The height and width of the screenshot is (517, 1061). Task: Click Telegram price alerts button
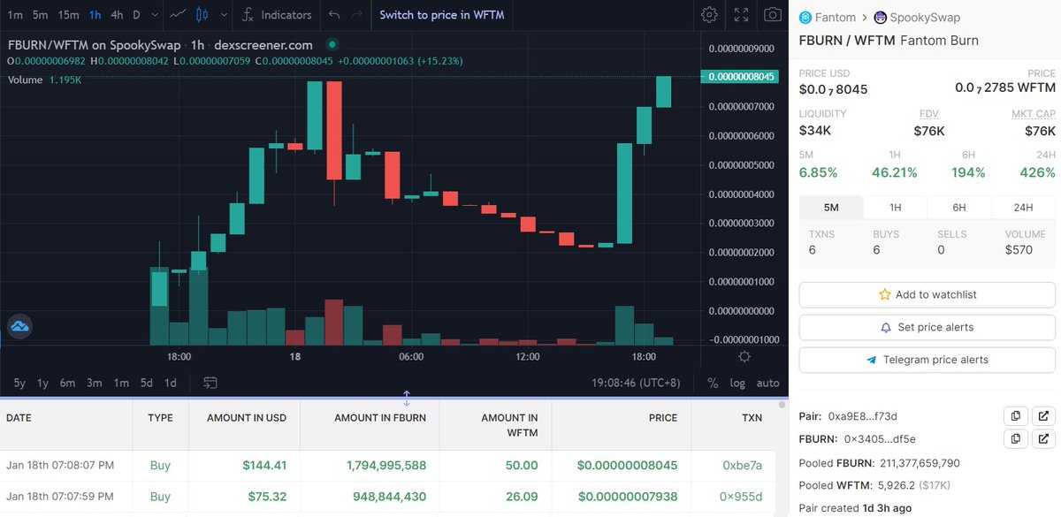[x=927, y=360]
